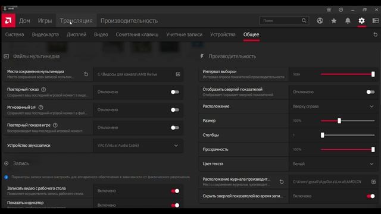Switch to Устройства tab

click(x=223, y=34)
